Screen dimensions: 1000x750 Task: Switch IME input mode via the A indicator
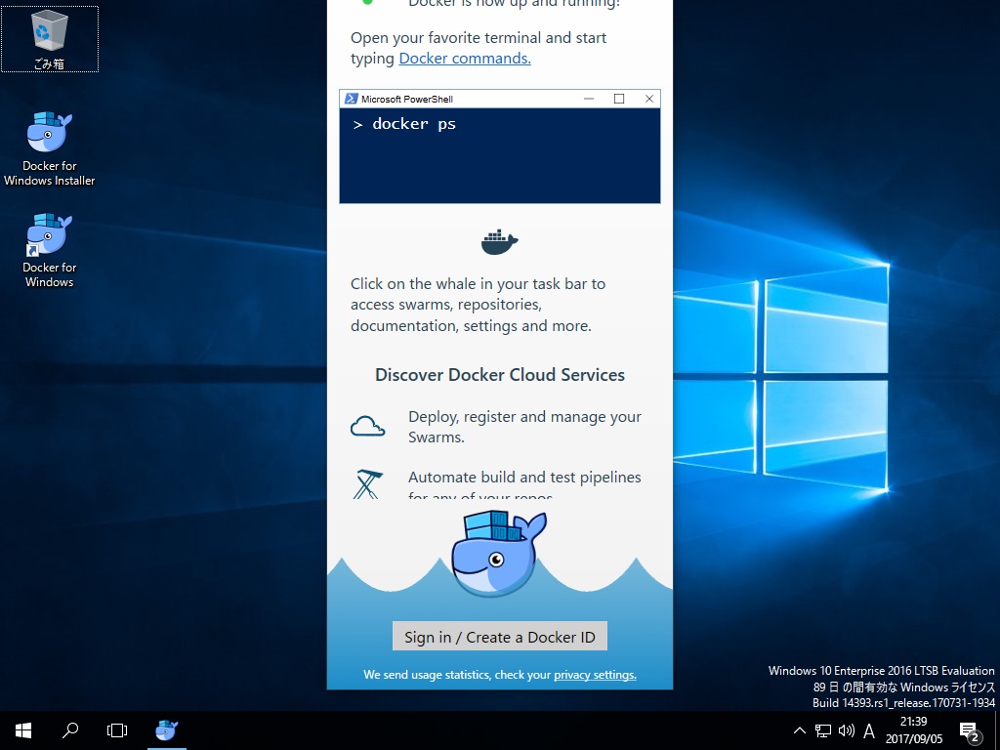(x=869, y=730)
